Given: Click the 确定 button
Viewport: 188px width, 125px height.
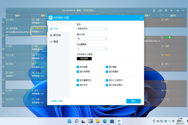Looking at the screenshot, I should [133, 101].
